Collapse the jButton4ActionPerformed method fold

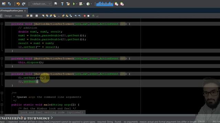2,24
